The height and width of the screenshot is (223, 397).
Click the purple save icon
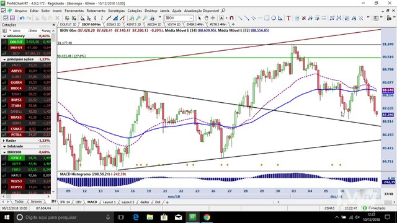[x=12, y=18]
